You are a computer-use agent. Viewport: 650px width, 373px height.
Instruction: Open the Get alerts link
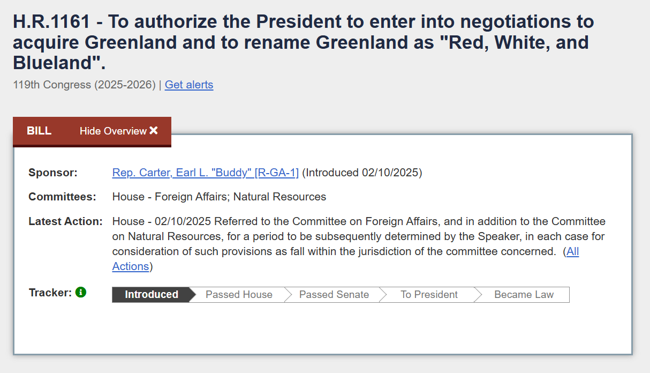[189, 85]
